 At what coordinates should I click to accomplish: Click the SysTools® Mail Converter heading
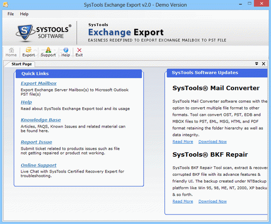point(216,88)
